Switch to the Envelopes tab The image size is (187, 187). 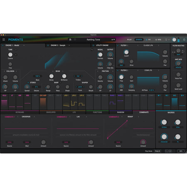[51, 112]
